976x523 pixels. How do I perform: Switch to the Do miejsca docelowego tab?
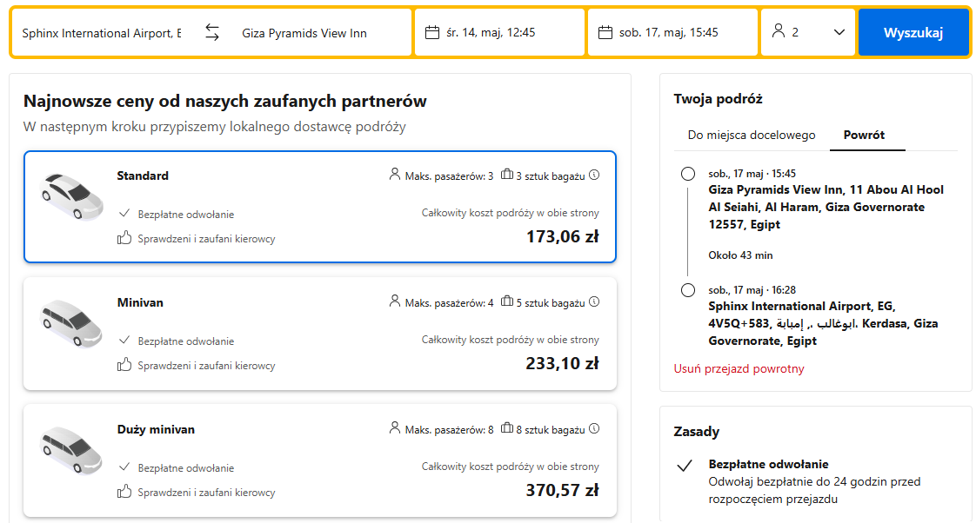tap(752, 135)
